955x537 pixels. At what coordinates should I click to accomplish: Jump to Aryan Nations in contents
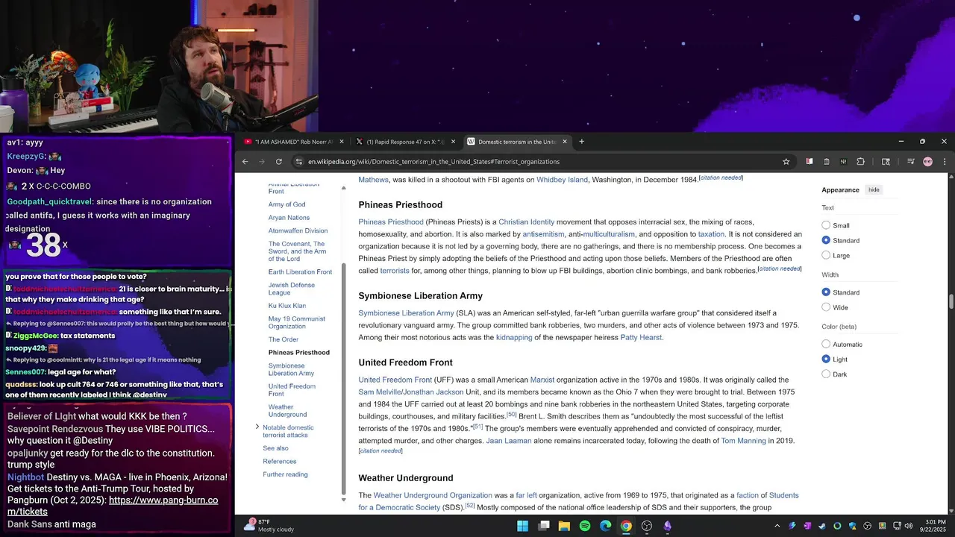[289, 218]
